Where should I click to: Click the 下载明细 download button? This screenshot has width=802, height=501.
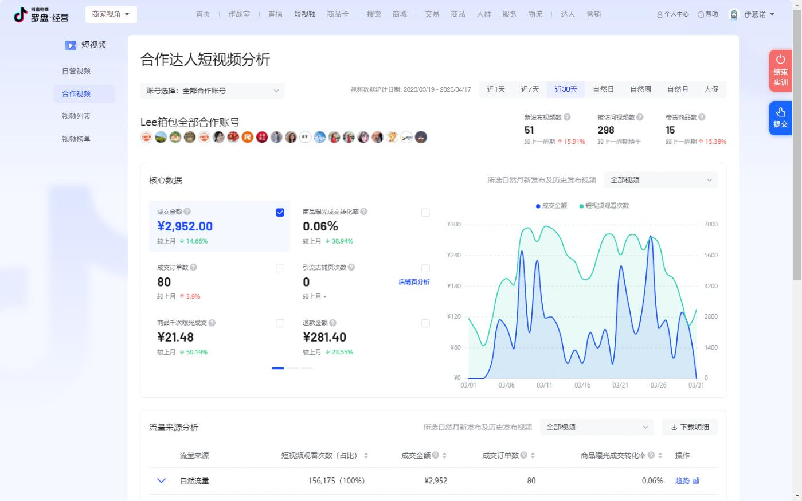tap(690, 427)
